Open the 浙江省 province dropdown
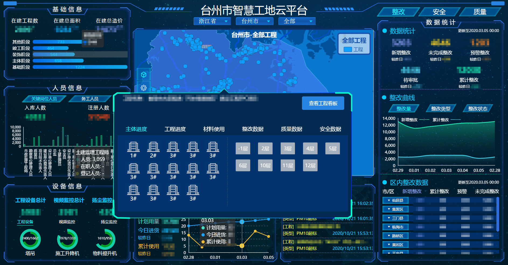This screenshot has width=508, height=265. click(x=212, y=21)
